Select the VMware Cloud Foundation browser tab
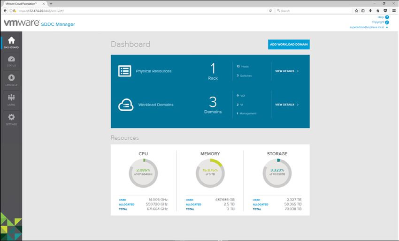This screenshot has height=241, width=399. pos(24,4)
